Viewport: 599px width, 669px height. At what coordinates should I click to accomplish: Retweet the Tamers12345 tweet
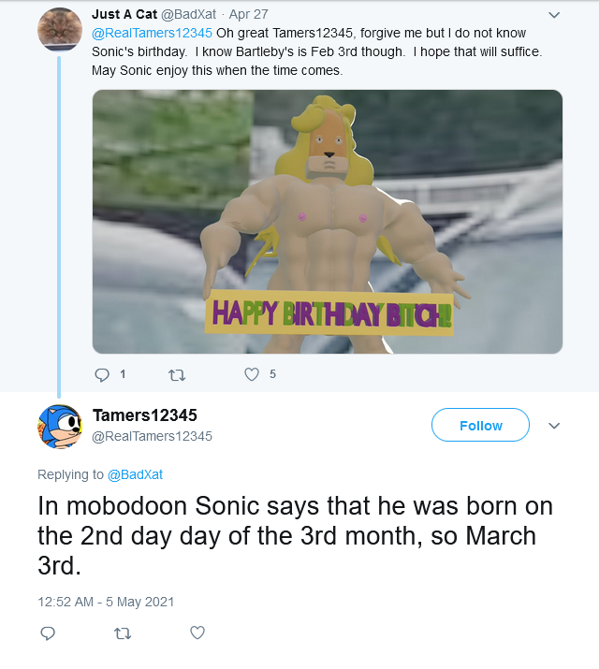[122, 633]
